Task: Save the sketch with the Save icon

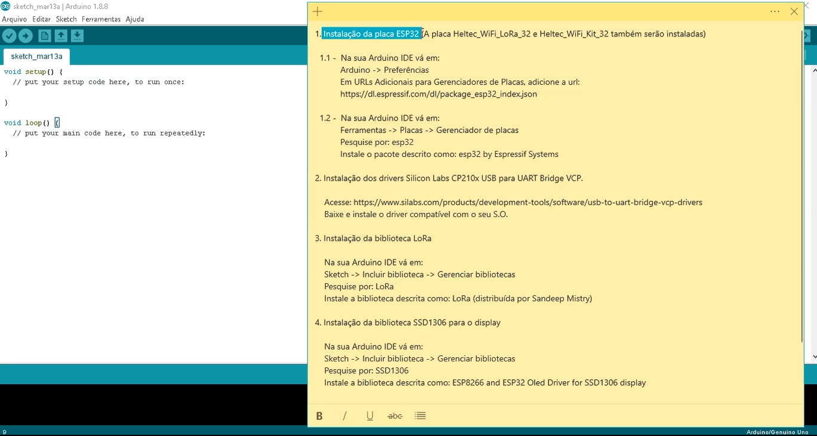Action: point(77,36)
